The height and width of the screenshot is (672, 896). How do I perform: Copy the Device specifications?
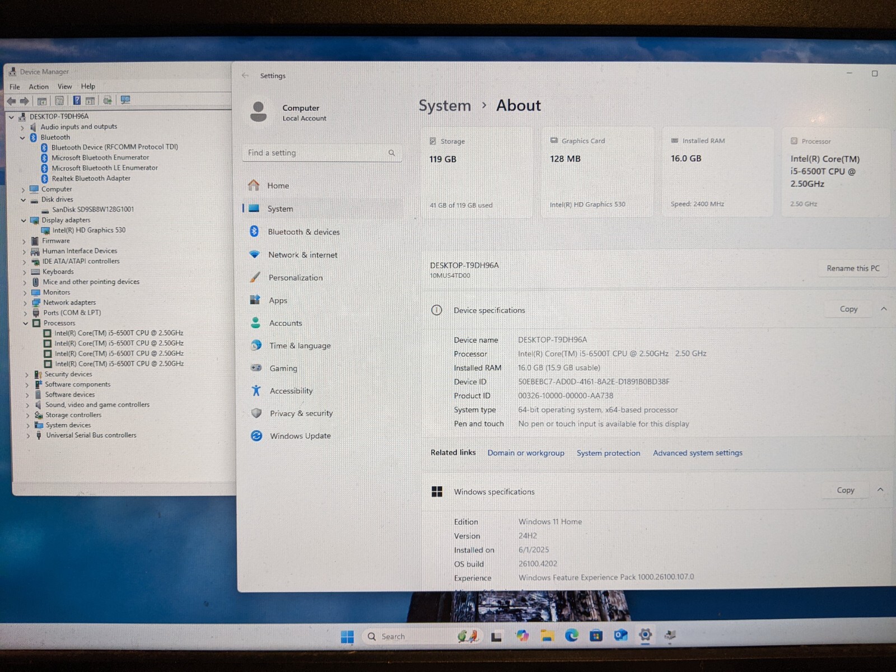848,309
